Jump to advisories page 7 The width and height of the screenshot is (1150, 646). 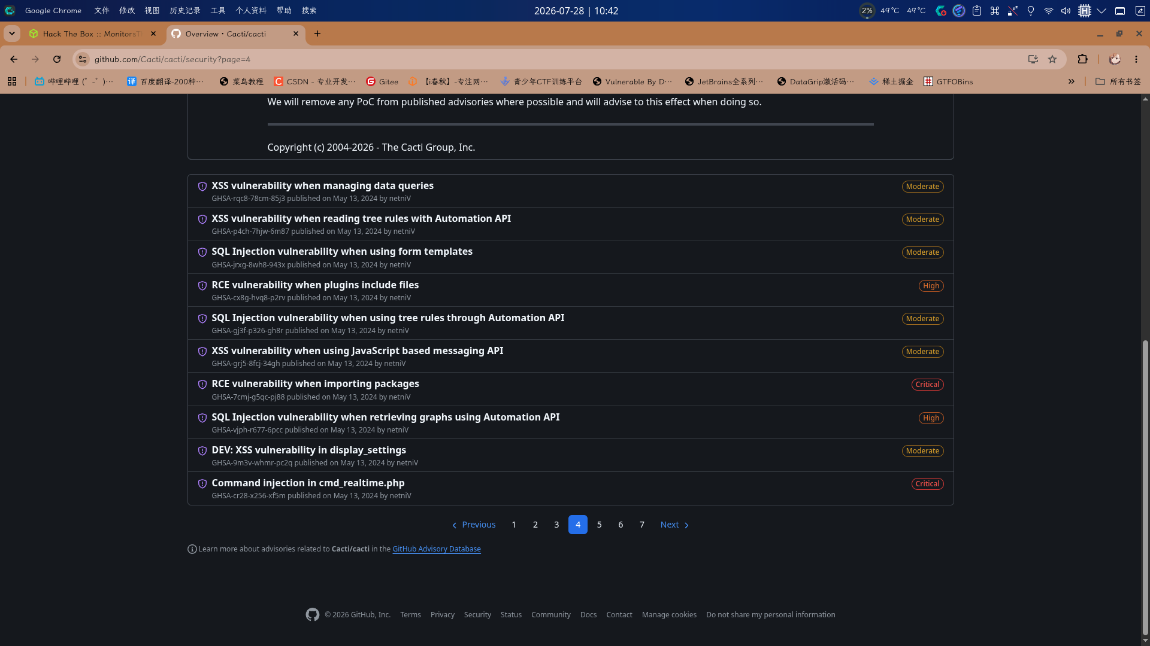(x=642, y=525)
